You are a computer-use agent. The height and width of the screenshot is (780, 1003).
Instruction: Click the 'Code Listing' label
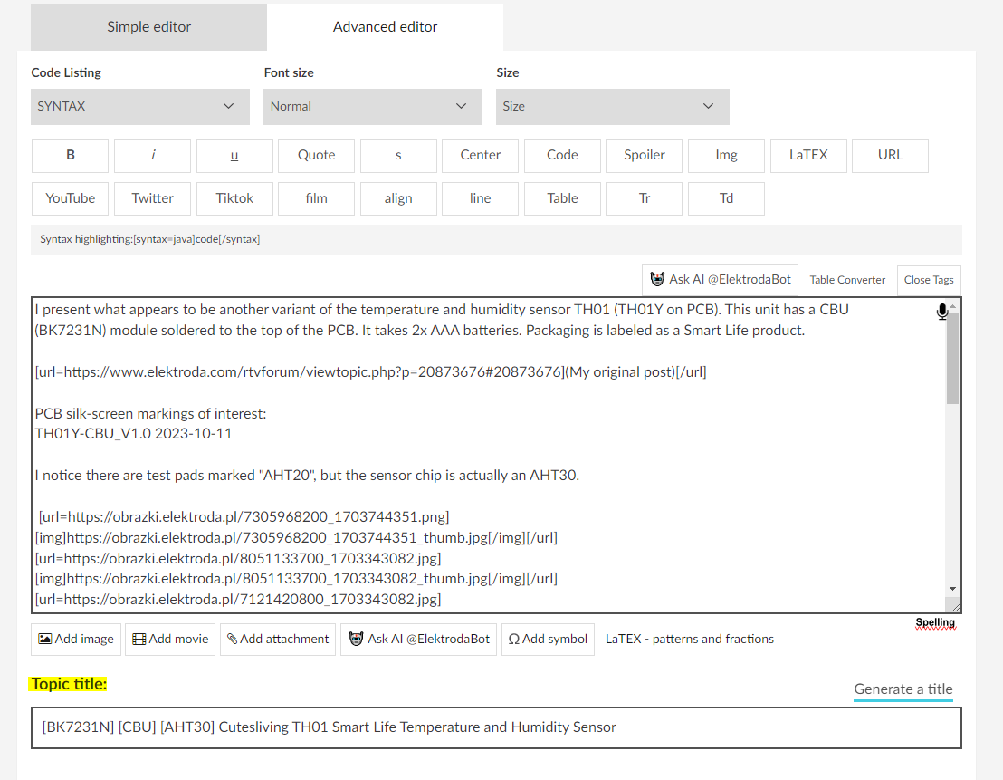[x=66, y=73]
